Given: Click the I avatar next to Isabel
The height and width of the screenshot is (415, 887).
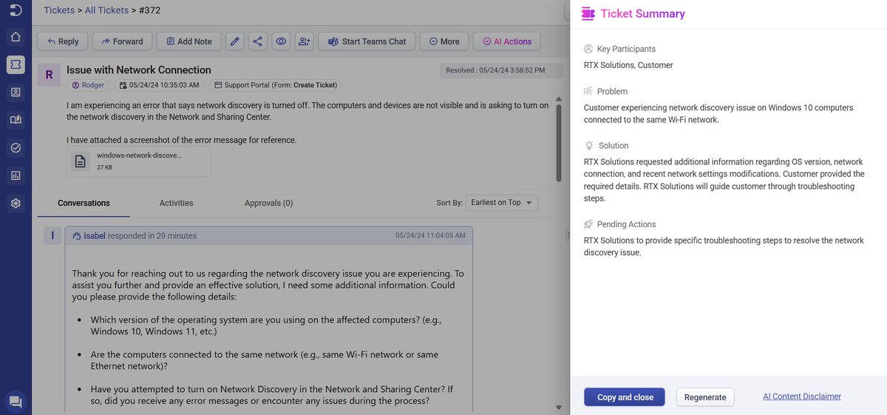Looking at the screenshot, I should pyautogui.click(x=52, y=236).
